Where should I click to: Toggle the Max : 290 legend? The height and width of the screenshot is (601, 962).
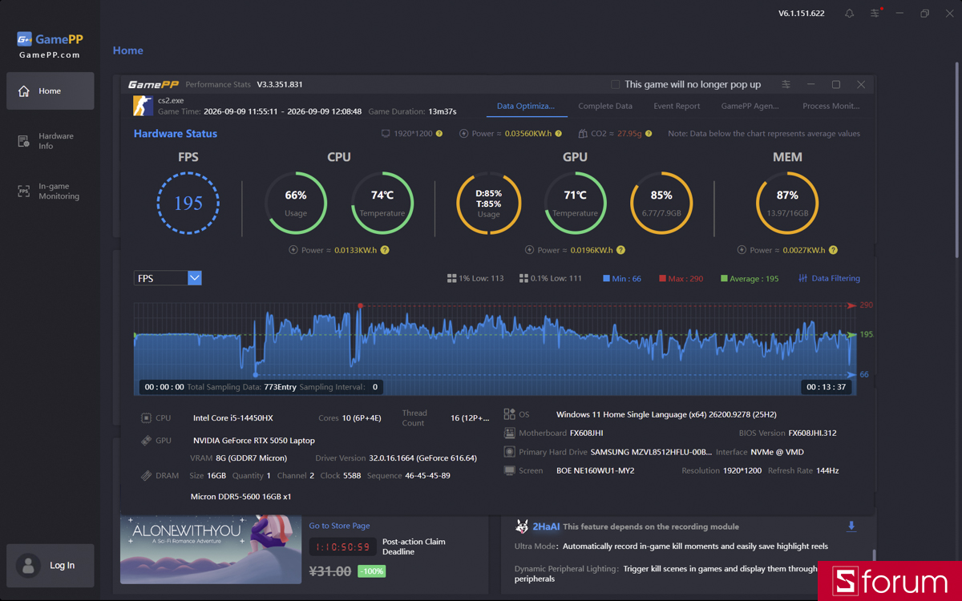point(681,279)
